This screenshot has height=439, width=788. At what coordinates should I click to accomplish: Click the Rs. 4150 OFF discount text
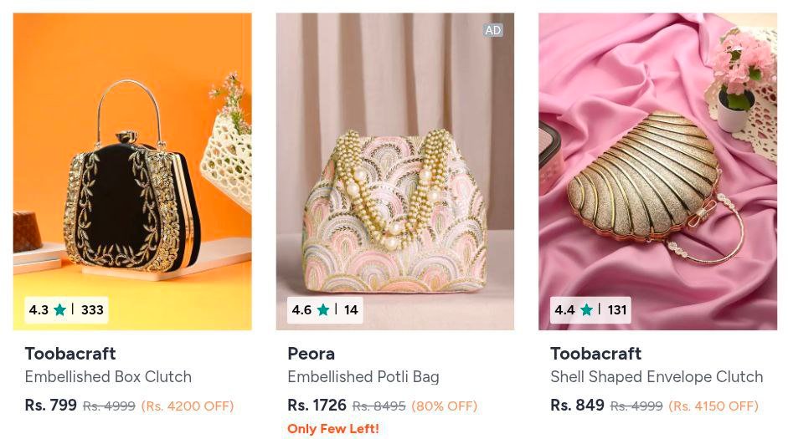coord(712,406)
